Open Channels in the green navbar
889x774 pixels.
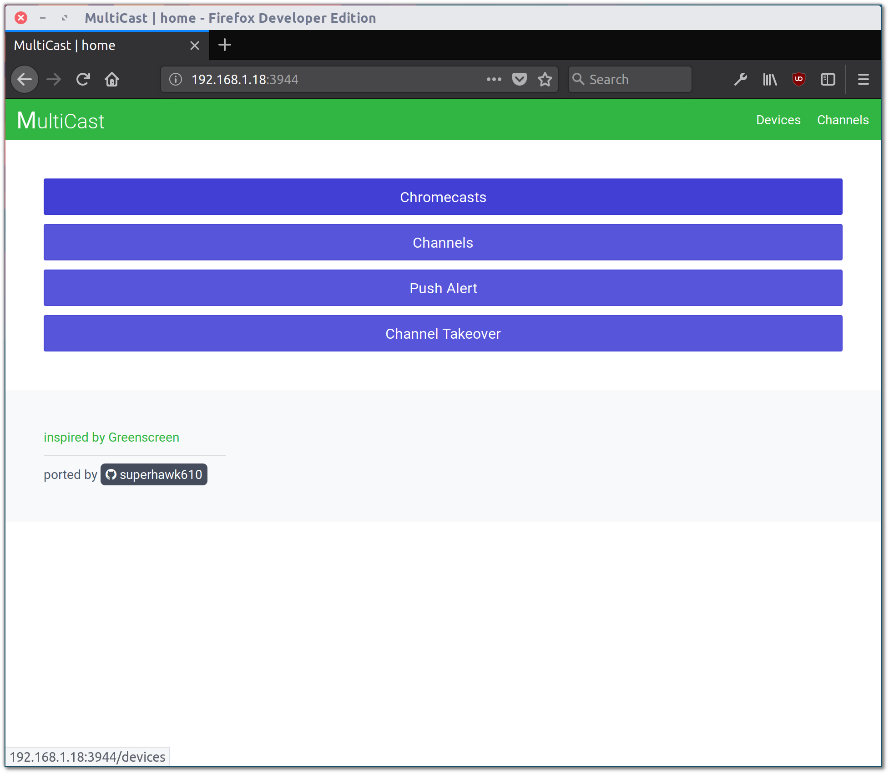(843, 120)
